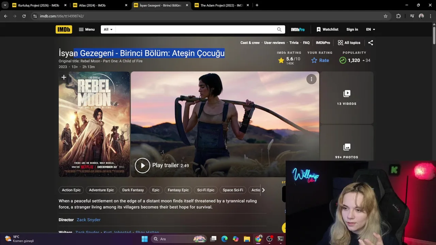Open 13 Videos tile
Image resolution: width=436 pixels, height=245 pixels.
click(x=347, y=97)
